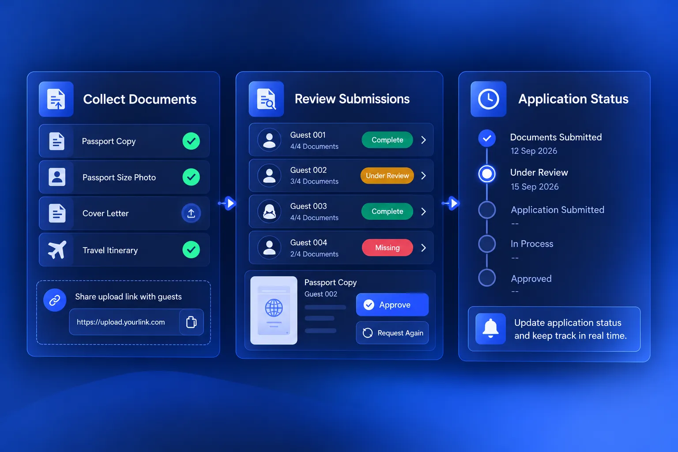Click the "Share upload link with guests" text

(x=128, y=297)
